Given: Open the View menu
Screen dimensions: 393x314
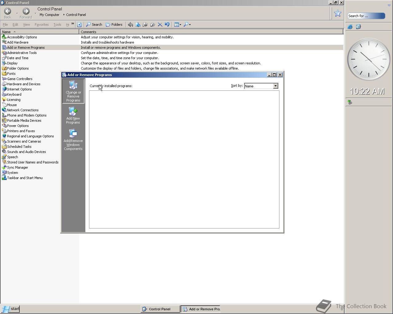Looking at the screenshot, I should coord(26,25).
